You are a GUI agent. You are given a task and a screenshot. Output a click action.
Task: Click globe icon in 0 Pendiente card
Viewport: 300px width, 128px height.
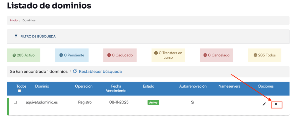coord(61,55)
